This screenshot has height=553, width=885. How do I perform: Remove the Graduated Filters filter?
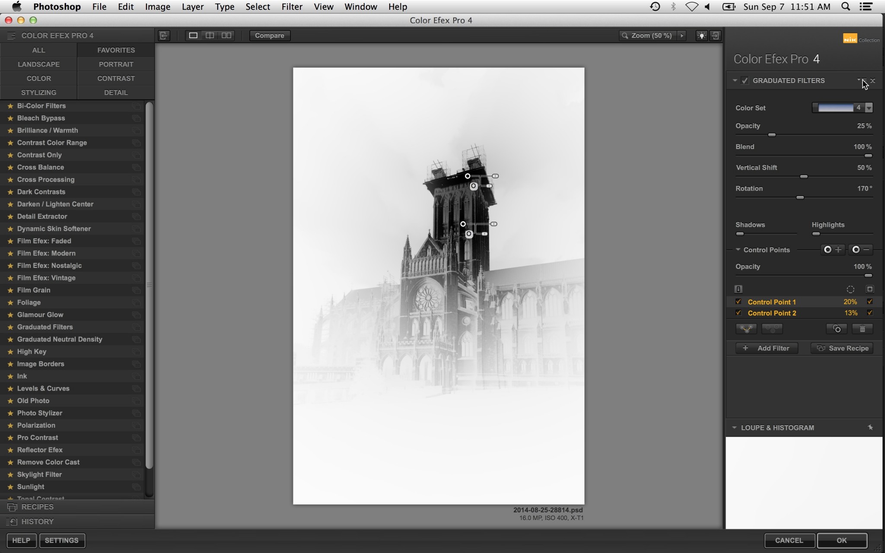[873, 81]
